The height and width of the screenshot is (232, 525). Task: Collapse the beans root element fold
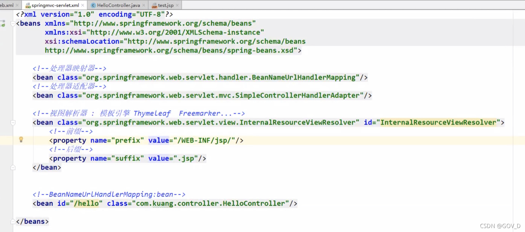(13, 24)
